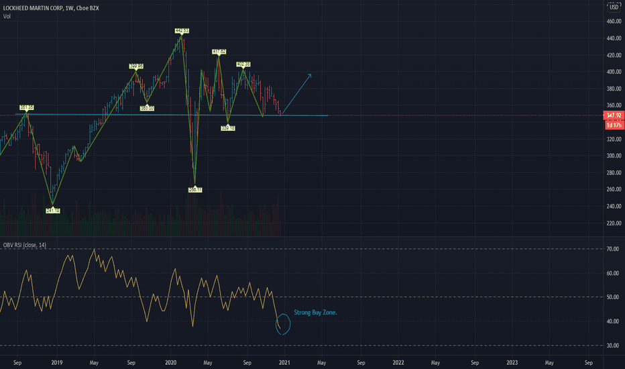Click the 351.35 pivot label

click(27, 108)
